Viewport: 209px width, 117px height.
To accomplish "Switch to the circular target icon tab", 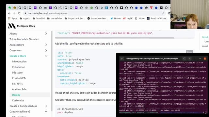I will 61,8.
